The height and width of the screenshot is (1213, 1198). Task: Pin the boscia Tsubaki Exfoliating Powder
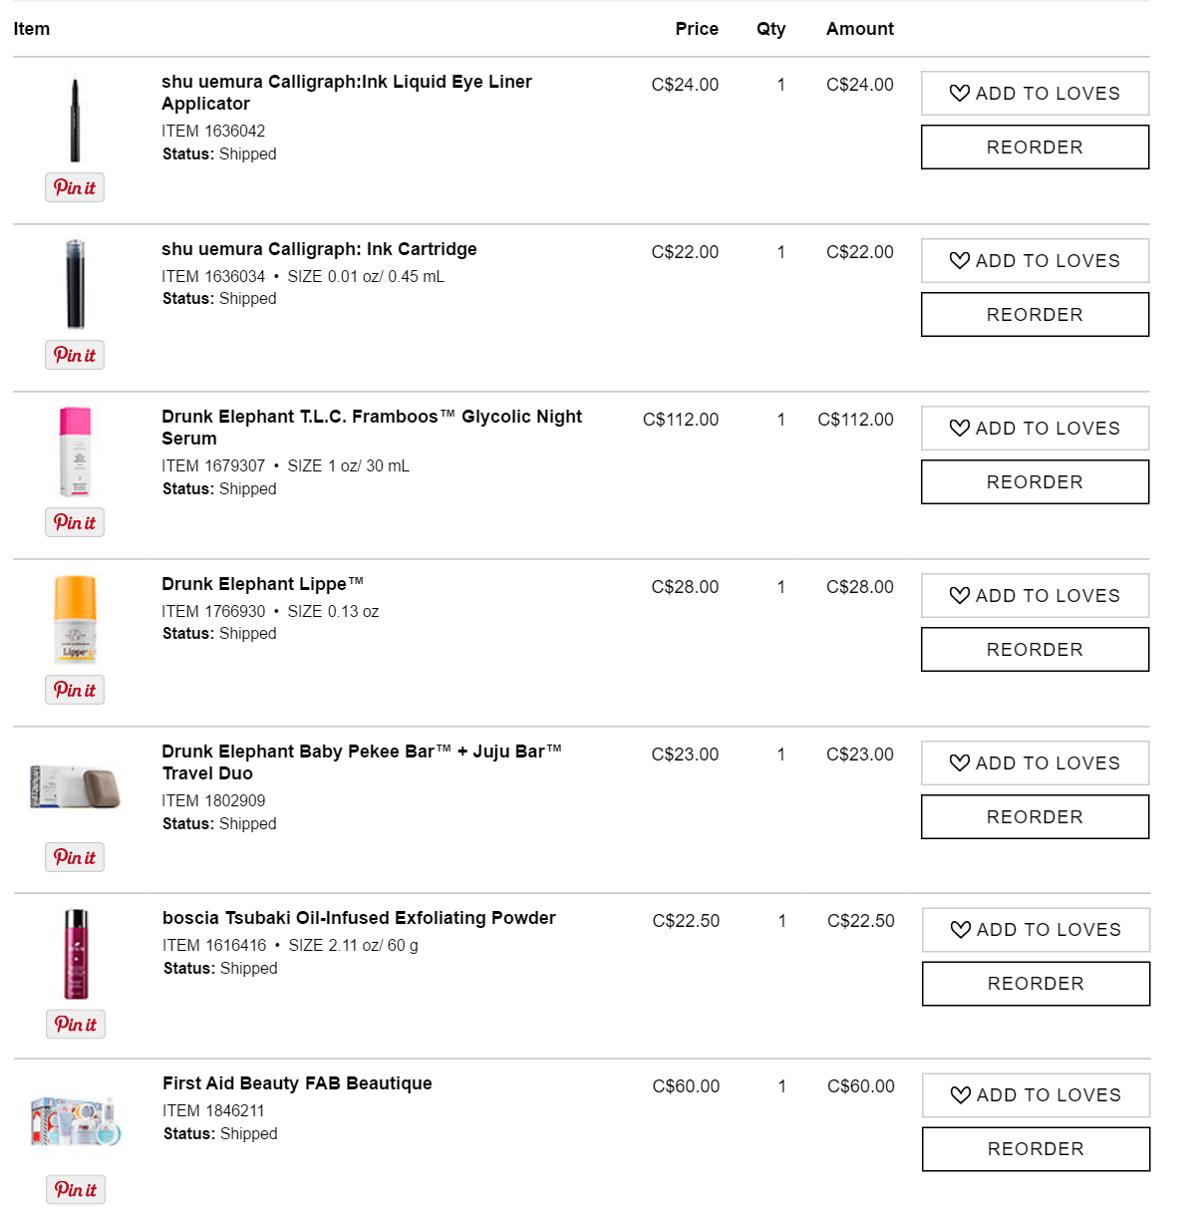(76, 1024)
